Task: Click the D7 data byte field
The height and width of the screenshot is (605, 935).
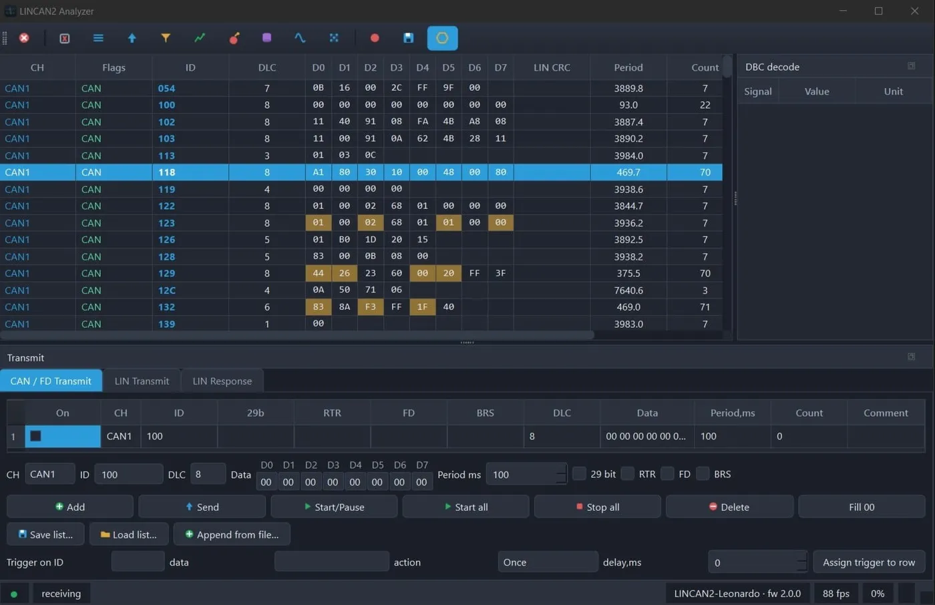Action: tap(421, 481)
